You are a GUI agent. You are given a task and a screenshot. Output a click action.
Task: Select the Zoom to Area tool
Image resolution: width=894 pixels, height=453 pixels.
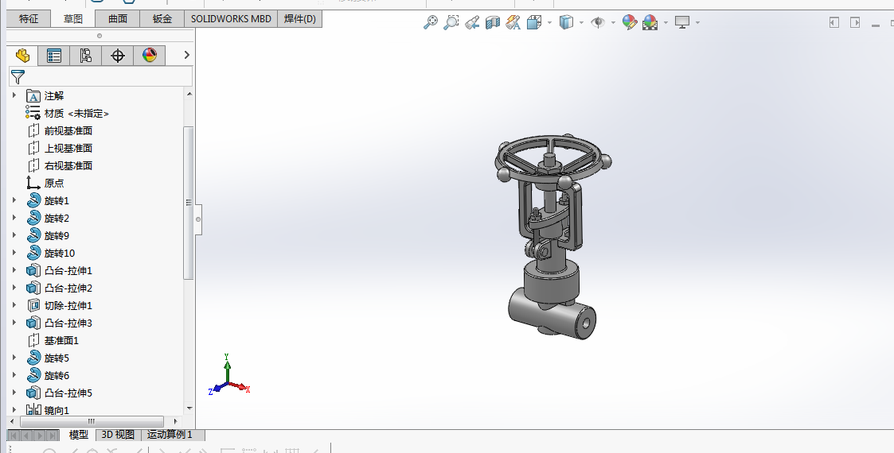[x=451, y=22]
